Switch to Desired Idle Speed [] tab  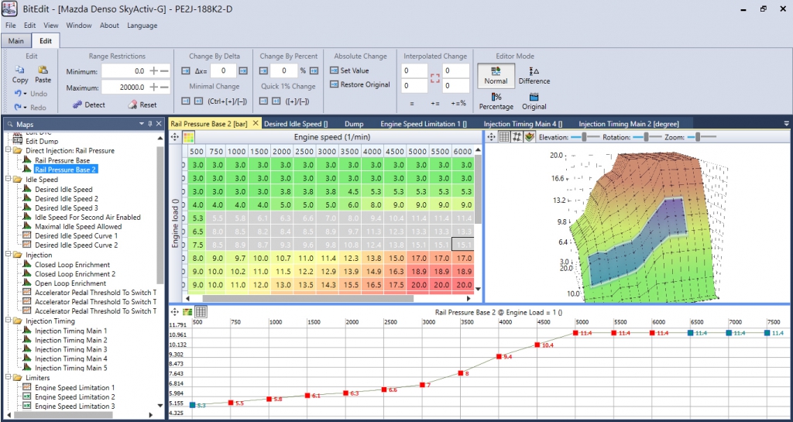click(296, 123)
